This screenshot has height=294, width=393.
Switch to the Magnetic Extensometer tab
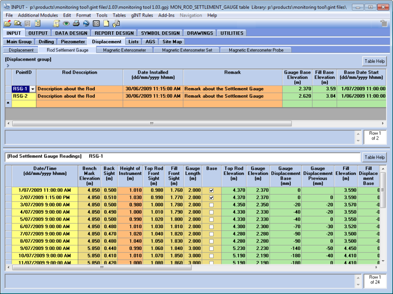point(124,50)
